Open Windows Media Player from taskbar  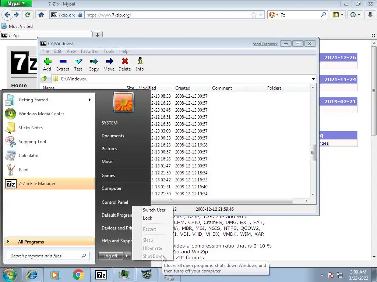[x=55, y=275]
